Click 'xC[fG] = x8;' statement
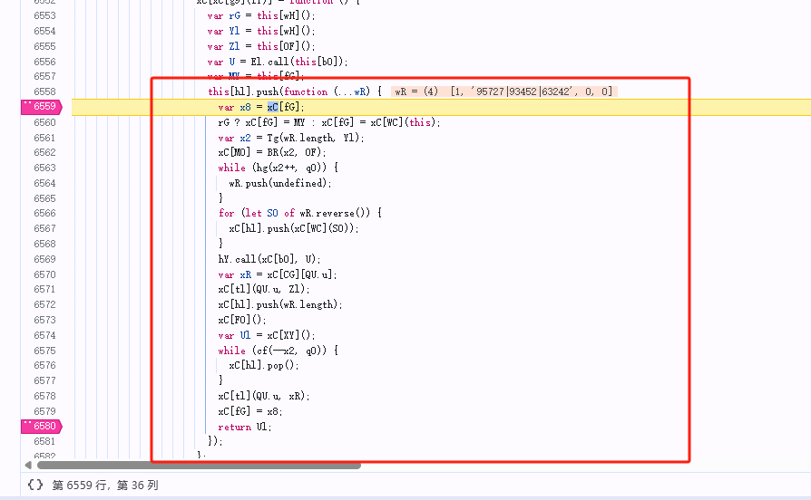The width and height of the screenshot is (811, 500). 250,411
